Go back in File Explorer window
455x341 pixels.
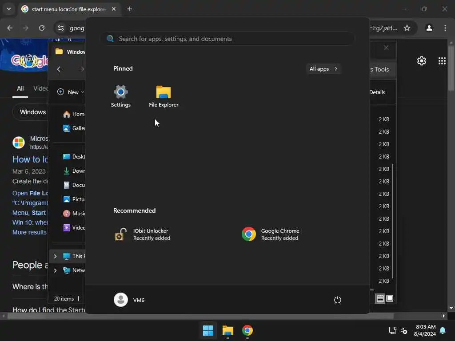click(x=60, y=69)
